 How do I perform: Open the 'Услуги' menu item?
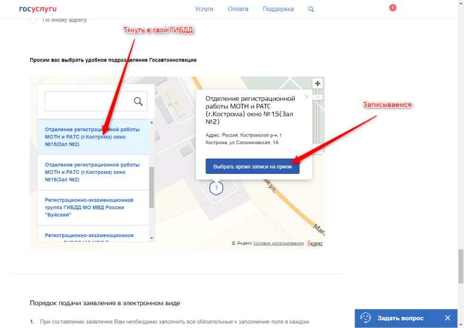tap(204, 9)
